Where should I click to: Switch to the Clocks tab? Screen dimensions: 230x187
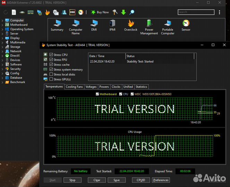116,87
